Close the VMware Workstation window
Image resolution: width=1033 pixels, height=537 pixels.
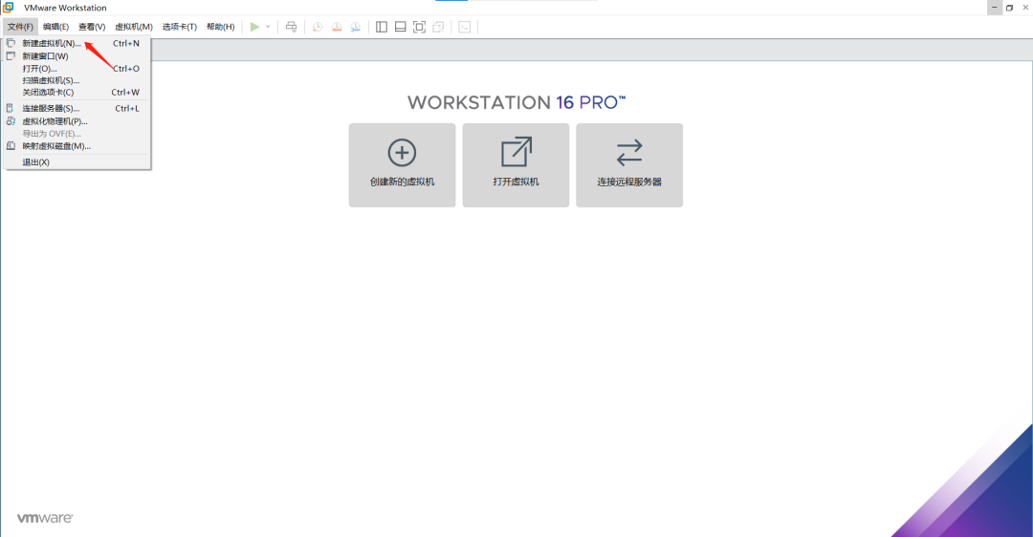click(x=1025, y=8)
